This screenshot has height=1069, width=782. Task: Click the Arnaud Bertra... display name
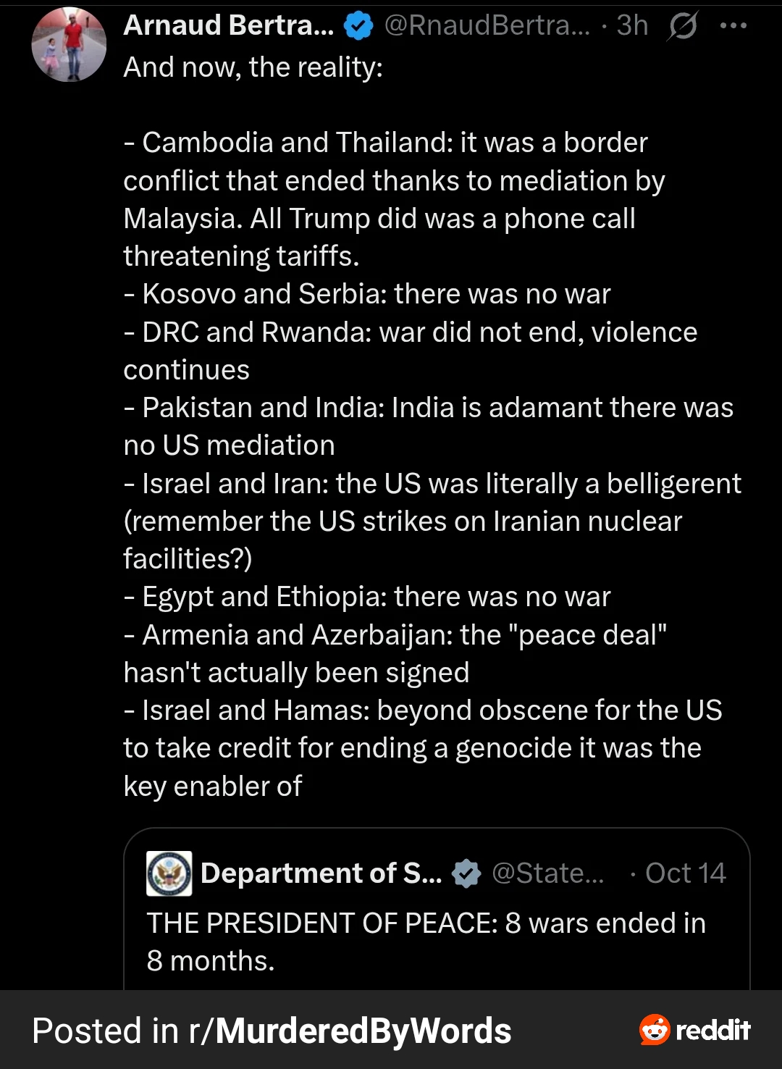pyautogui.click(x=229, y=26)
